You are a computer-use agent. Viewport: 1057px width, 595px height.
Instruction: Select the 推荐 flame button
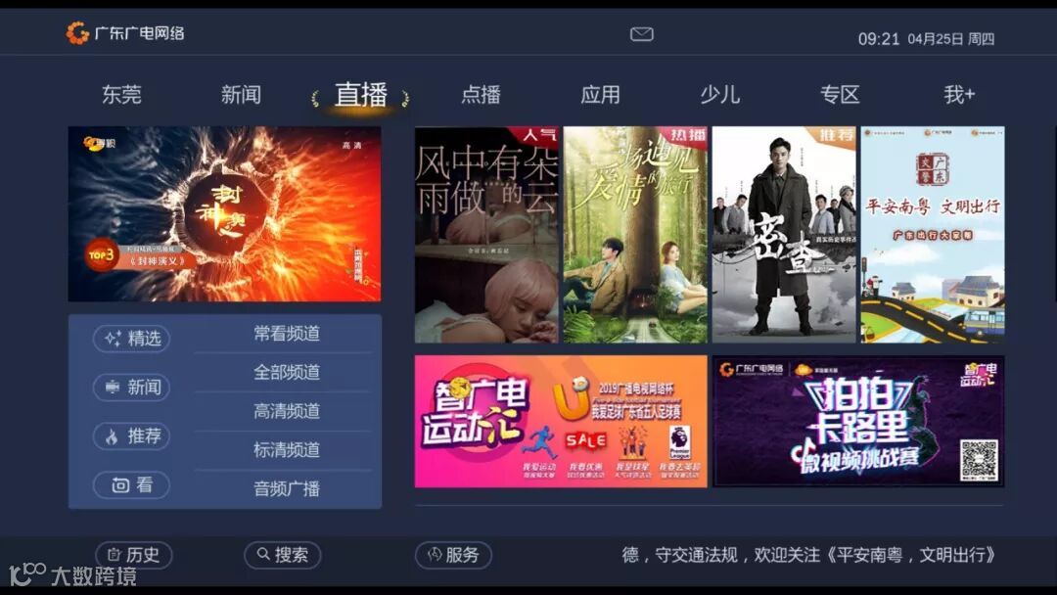(131, 435)
